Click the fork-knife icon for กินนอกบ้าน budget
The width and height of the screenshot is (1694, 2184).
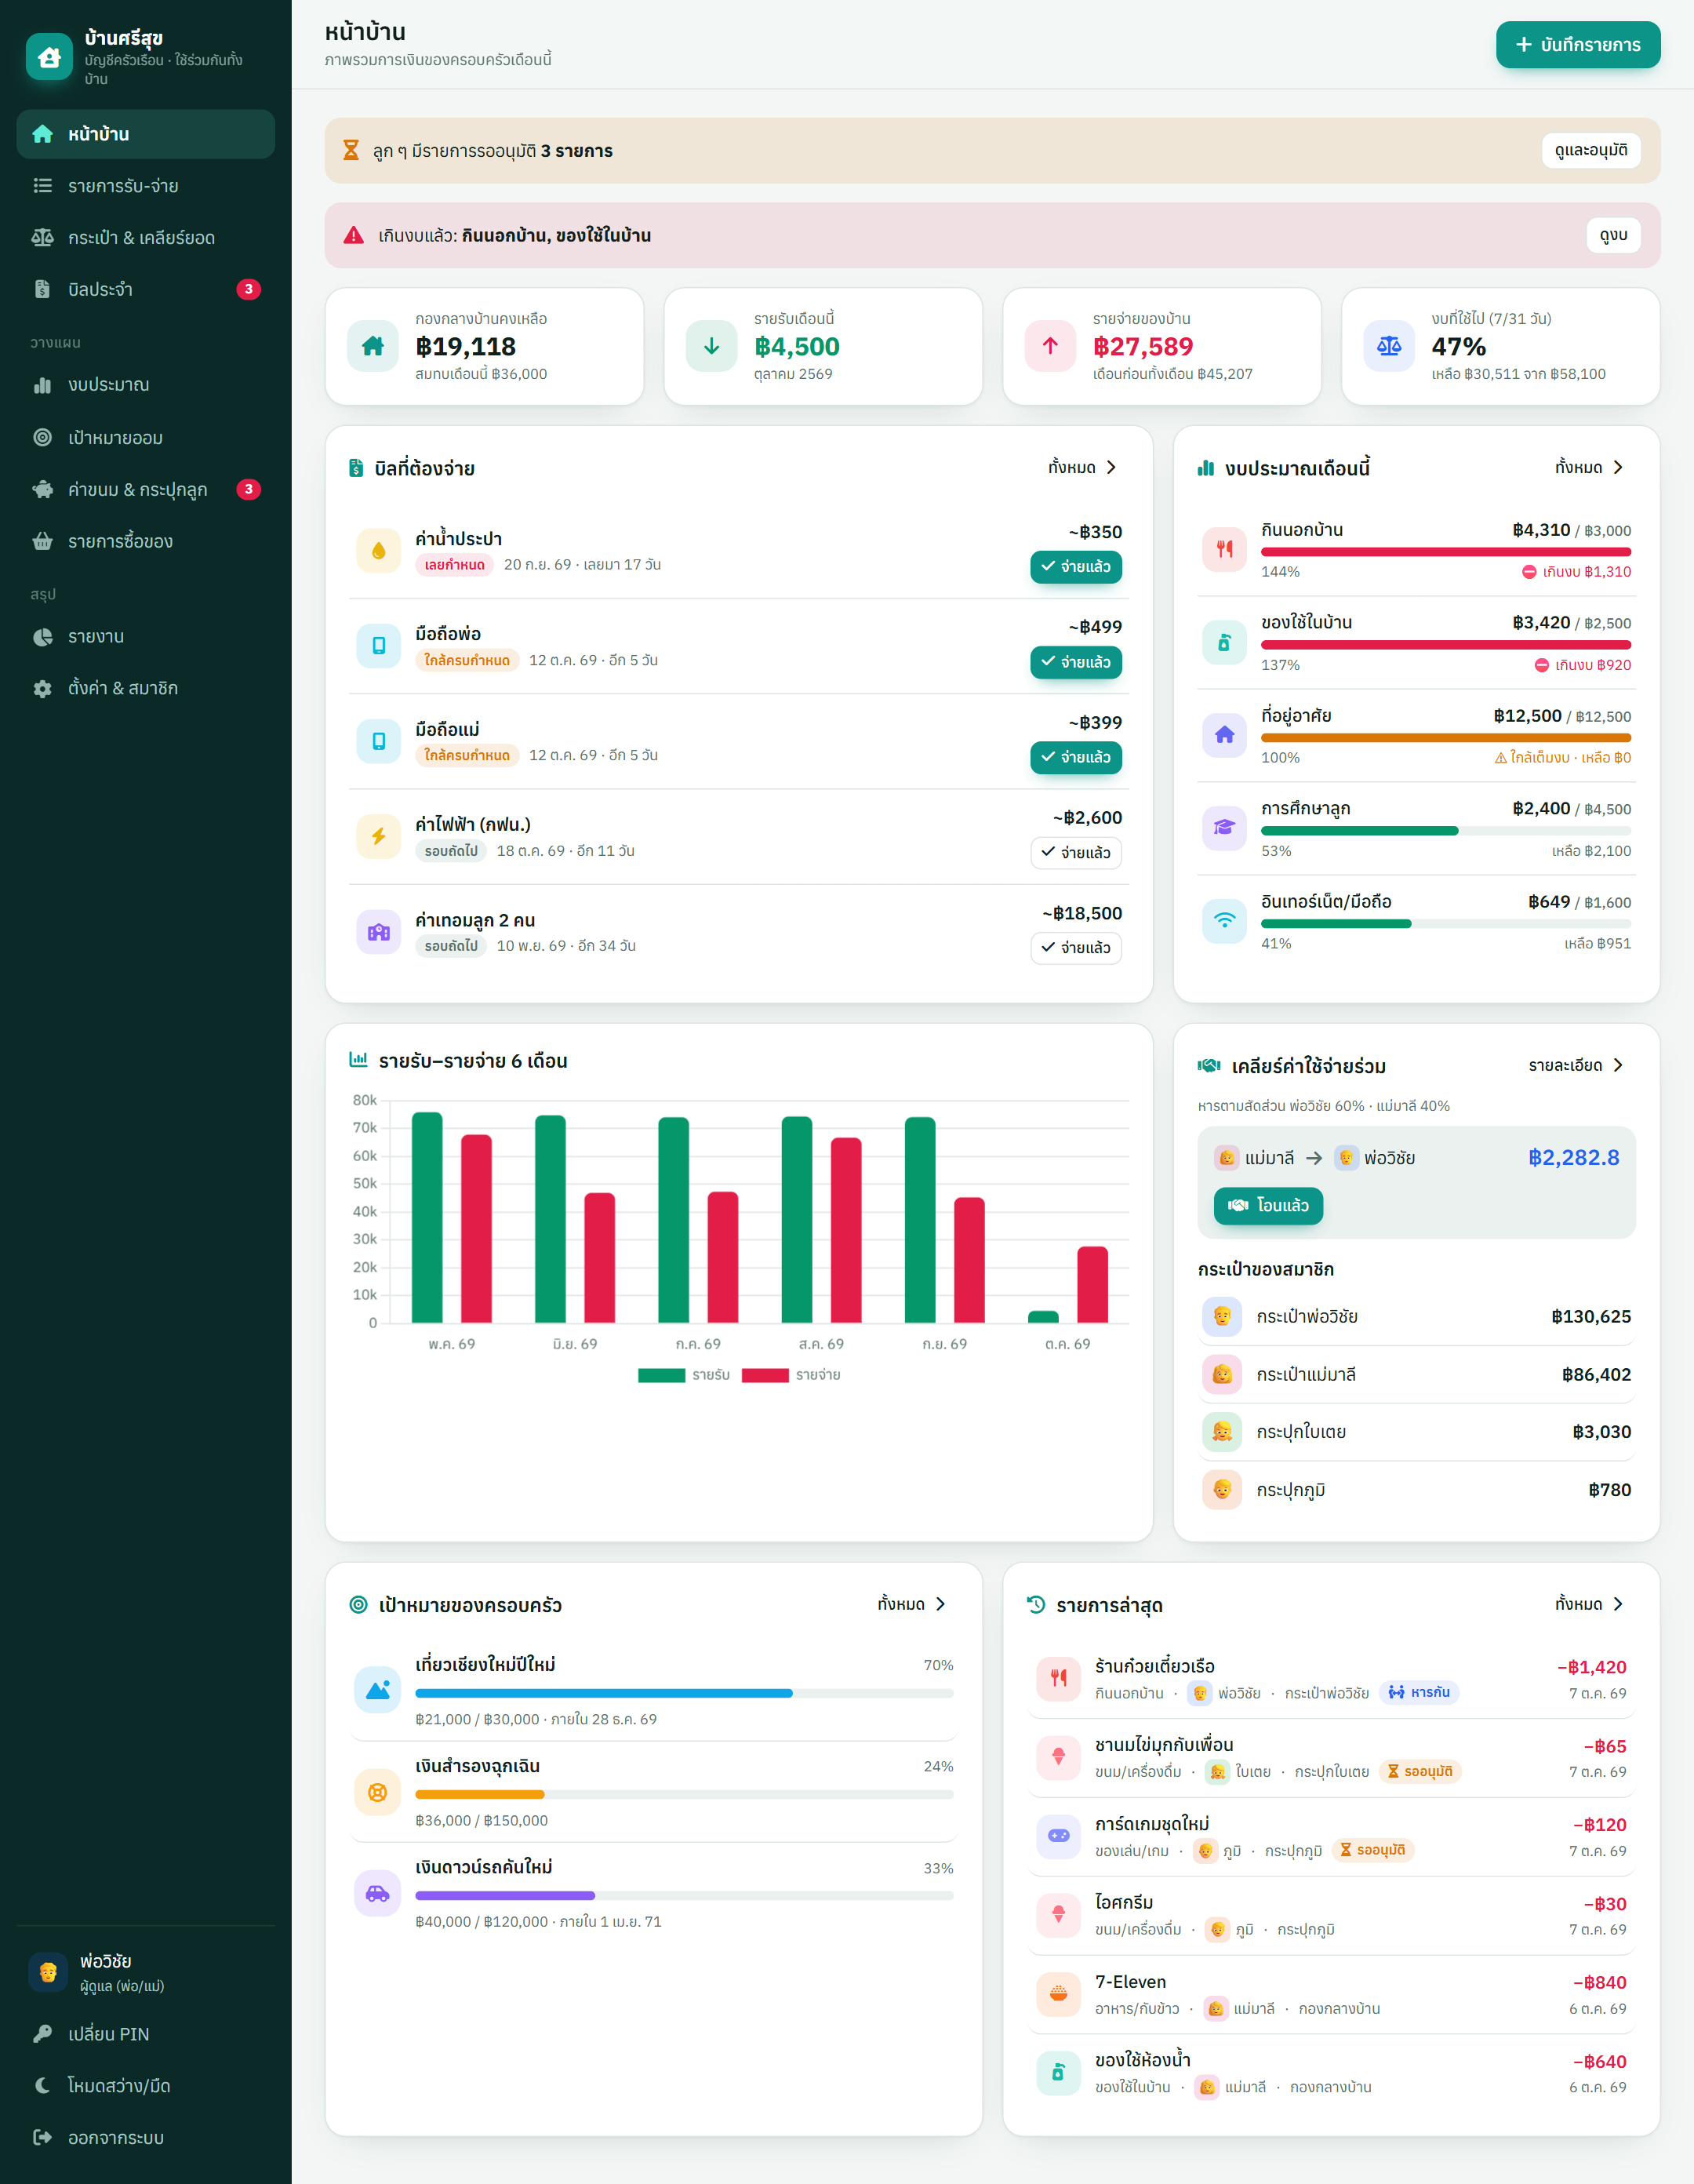[x=1224, y=549]
